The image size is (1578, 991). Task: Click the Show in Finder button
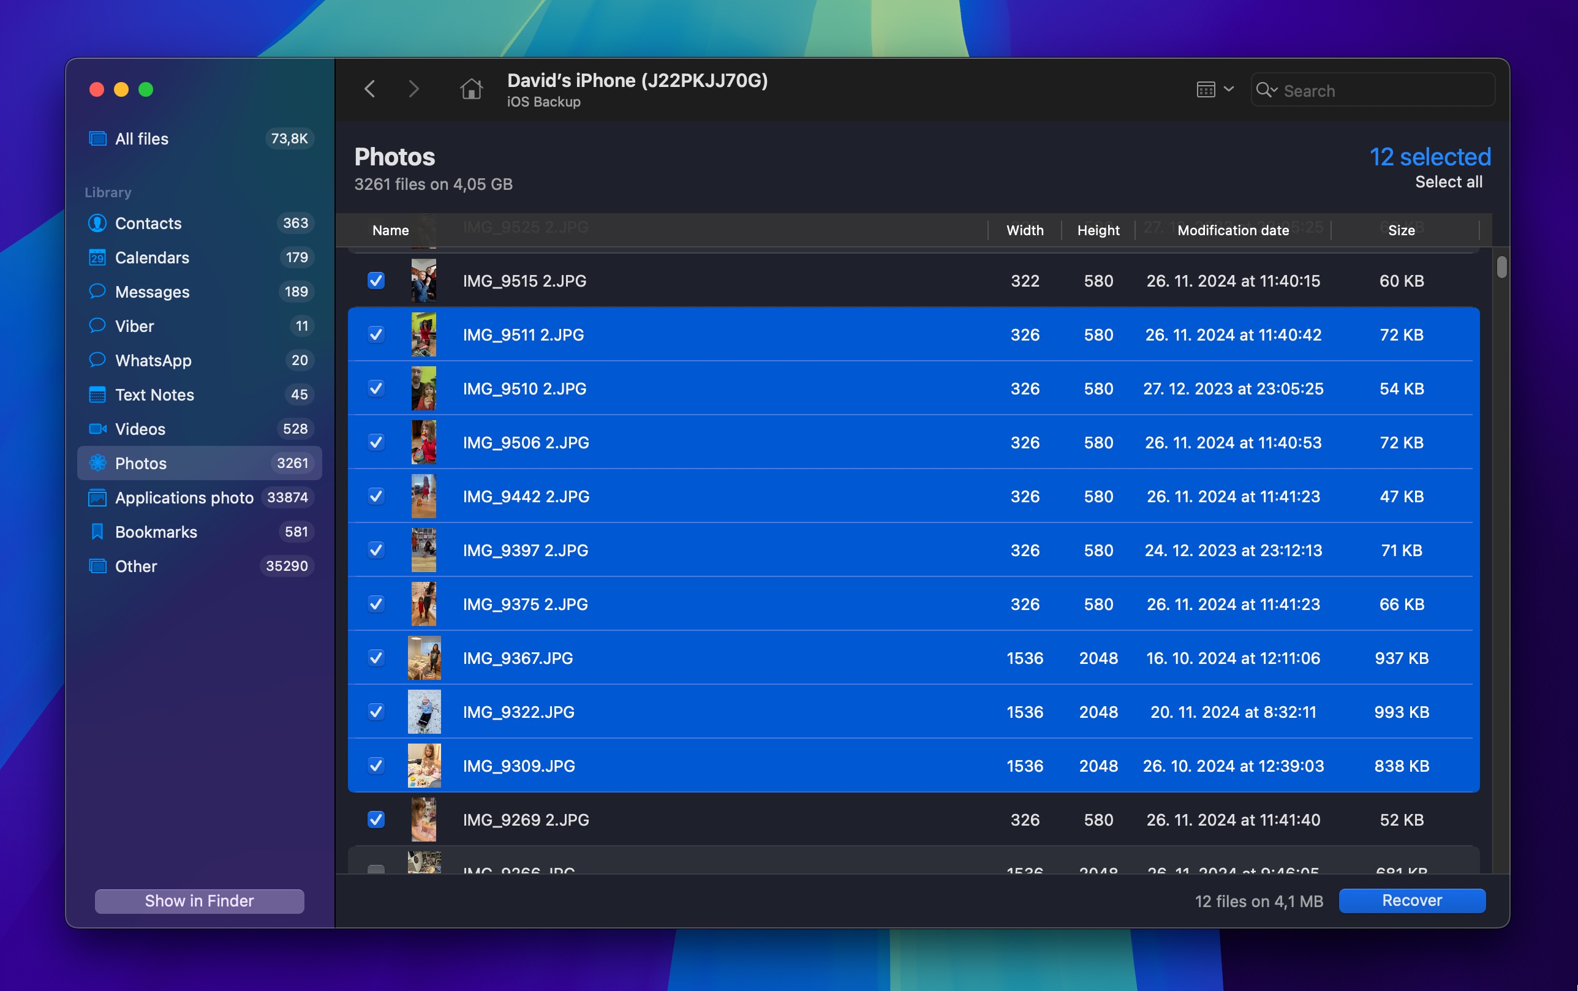pyautogui.click(x=198, y=901)
